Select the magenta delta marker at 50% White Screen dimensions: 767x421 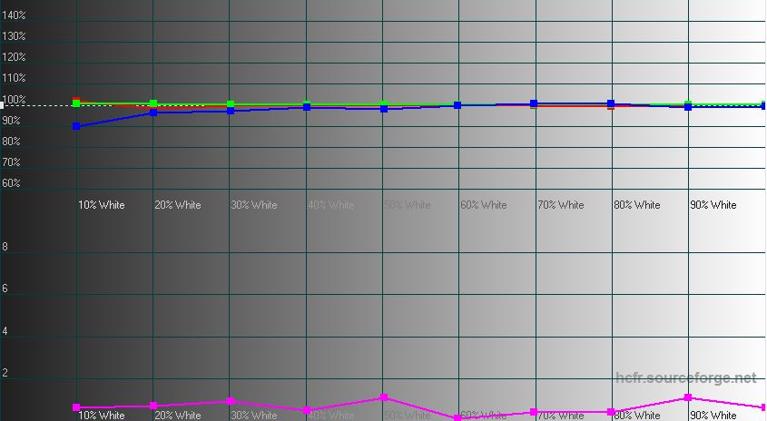(x=384, y=397)
